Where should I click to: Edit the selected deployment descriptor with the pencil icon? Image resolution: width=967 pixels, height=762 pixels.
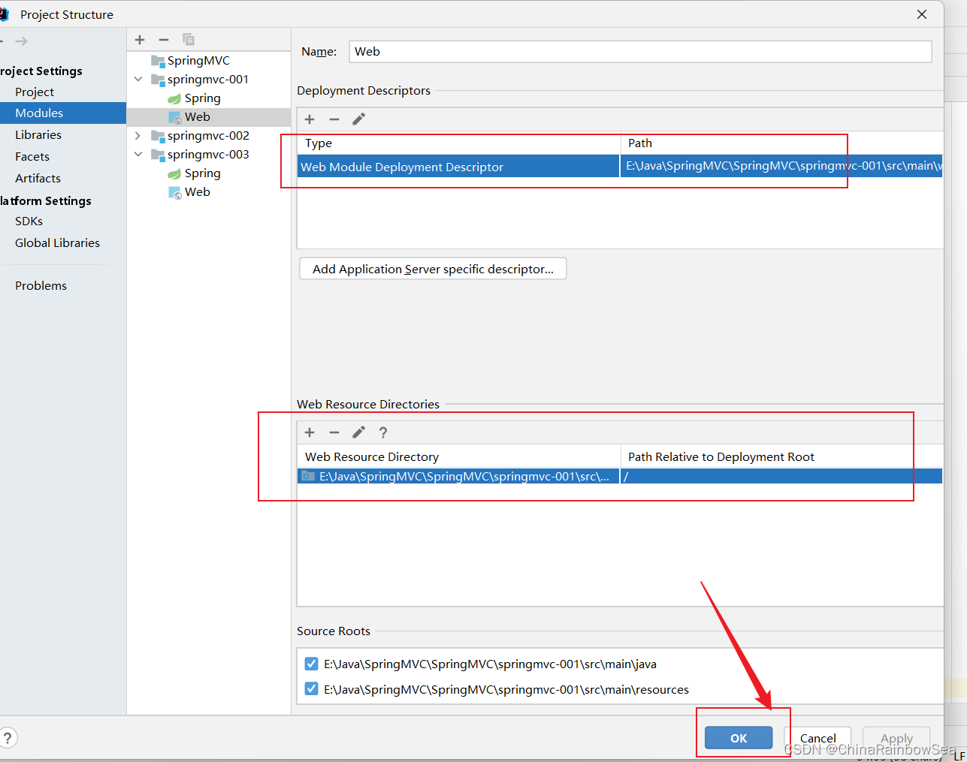click(358, 119)
